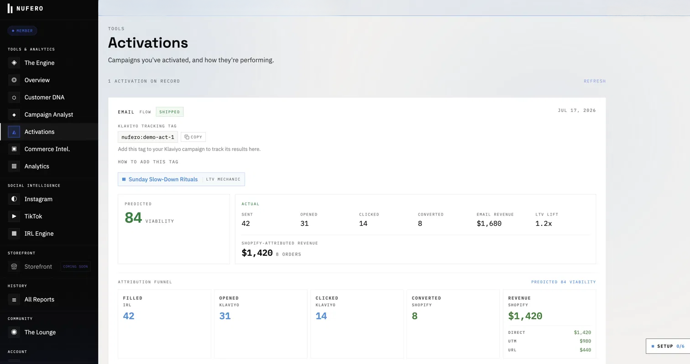The width and height of the screenshot is (690, 364).
Task: Open the All Reports list icon
Action: (x=14, y=299)
